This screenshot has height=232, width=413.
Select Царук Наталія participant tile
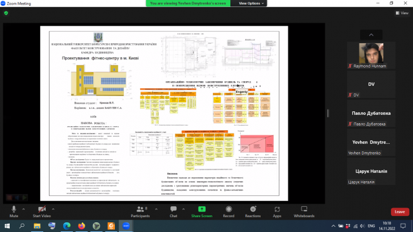(x=371, y=171)
